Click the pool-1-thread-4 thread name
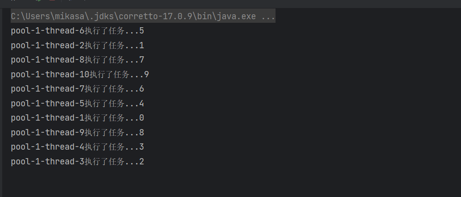Screen dimensions: 461x197 pos(48,147)
